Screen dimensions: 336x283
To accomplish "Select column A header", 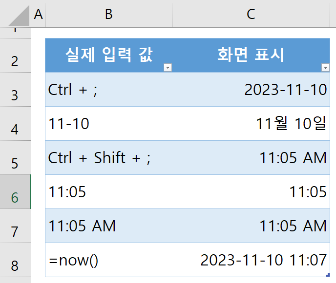I will point(38,15).
